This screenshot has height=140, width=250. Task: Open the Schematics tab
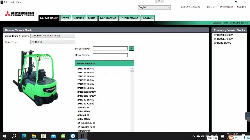[108, 18]
